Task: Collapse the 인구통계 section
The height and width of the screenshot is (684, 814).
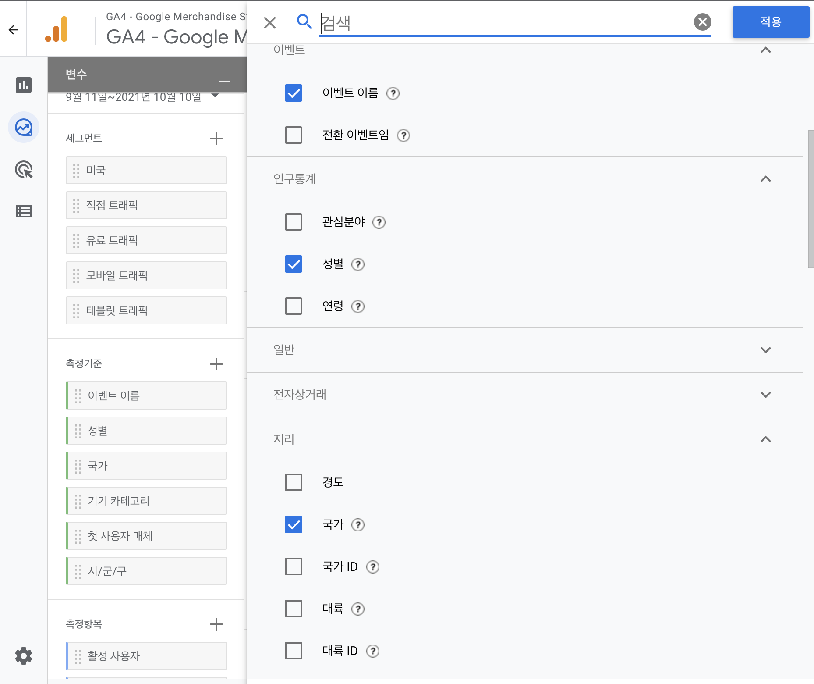Action: pos(765,179)
